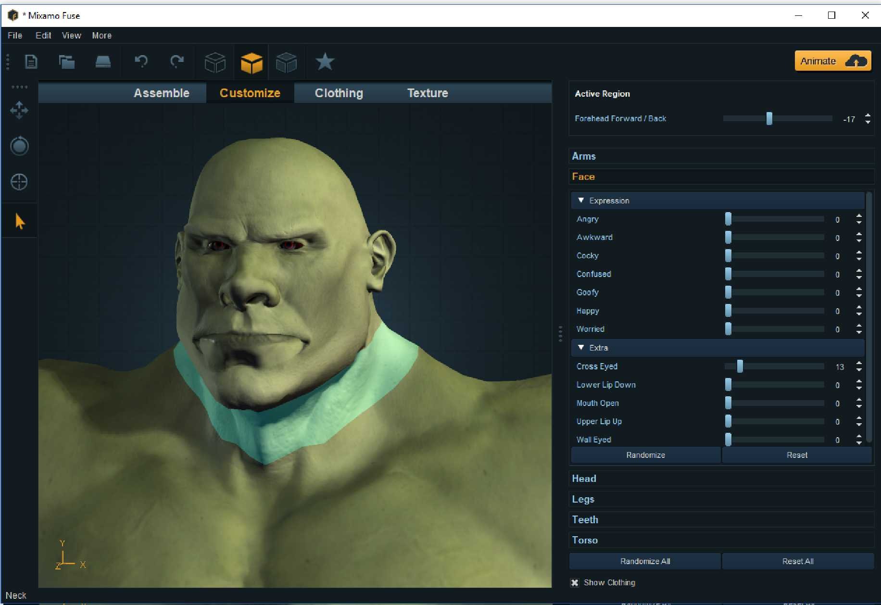
Task: Click the Happy expression slider
Action: pos(775,311)
